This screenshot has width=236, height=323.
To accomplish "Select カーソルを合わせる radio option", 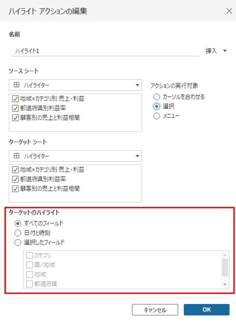I will tap(157, 97).
